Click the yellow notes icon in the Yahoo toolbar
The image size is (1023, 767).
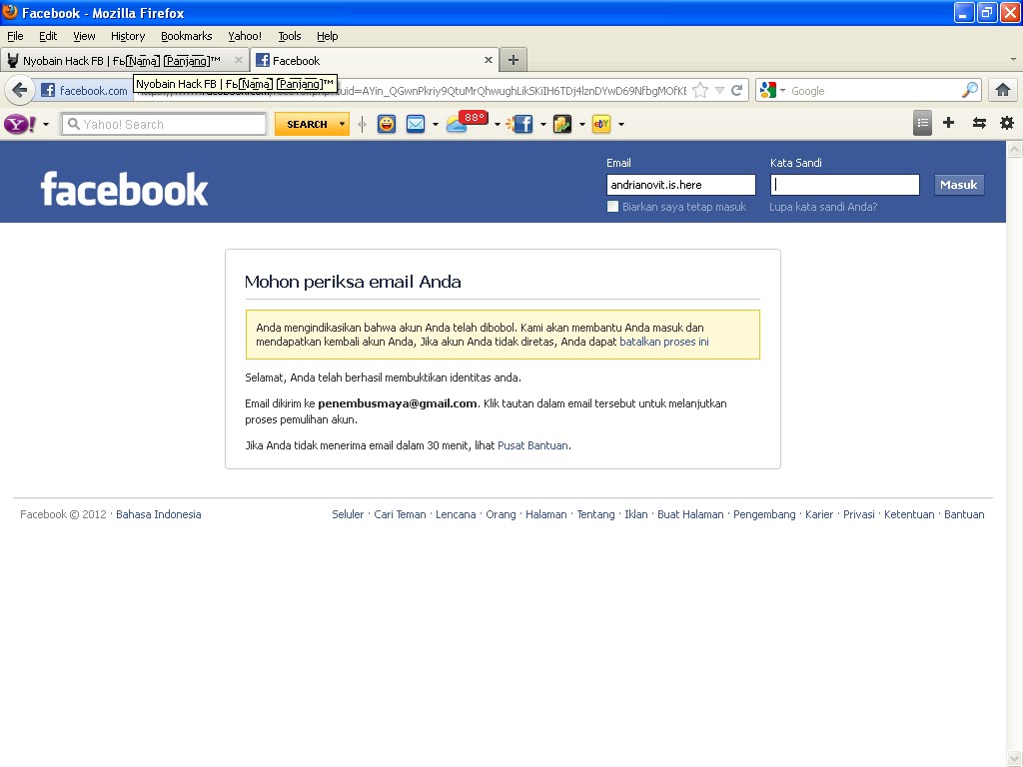tap(562, 124)
